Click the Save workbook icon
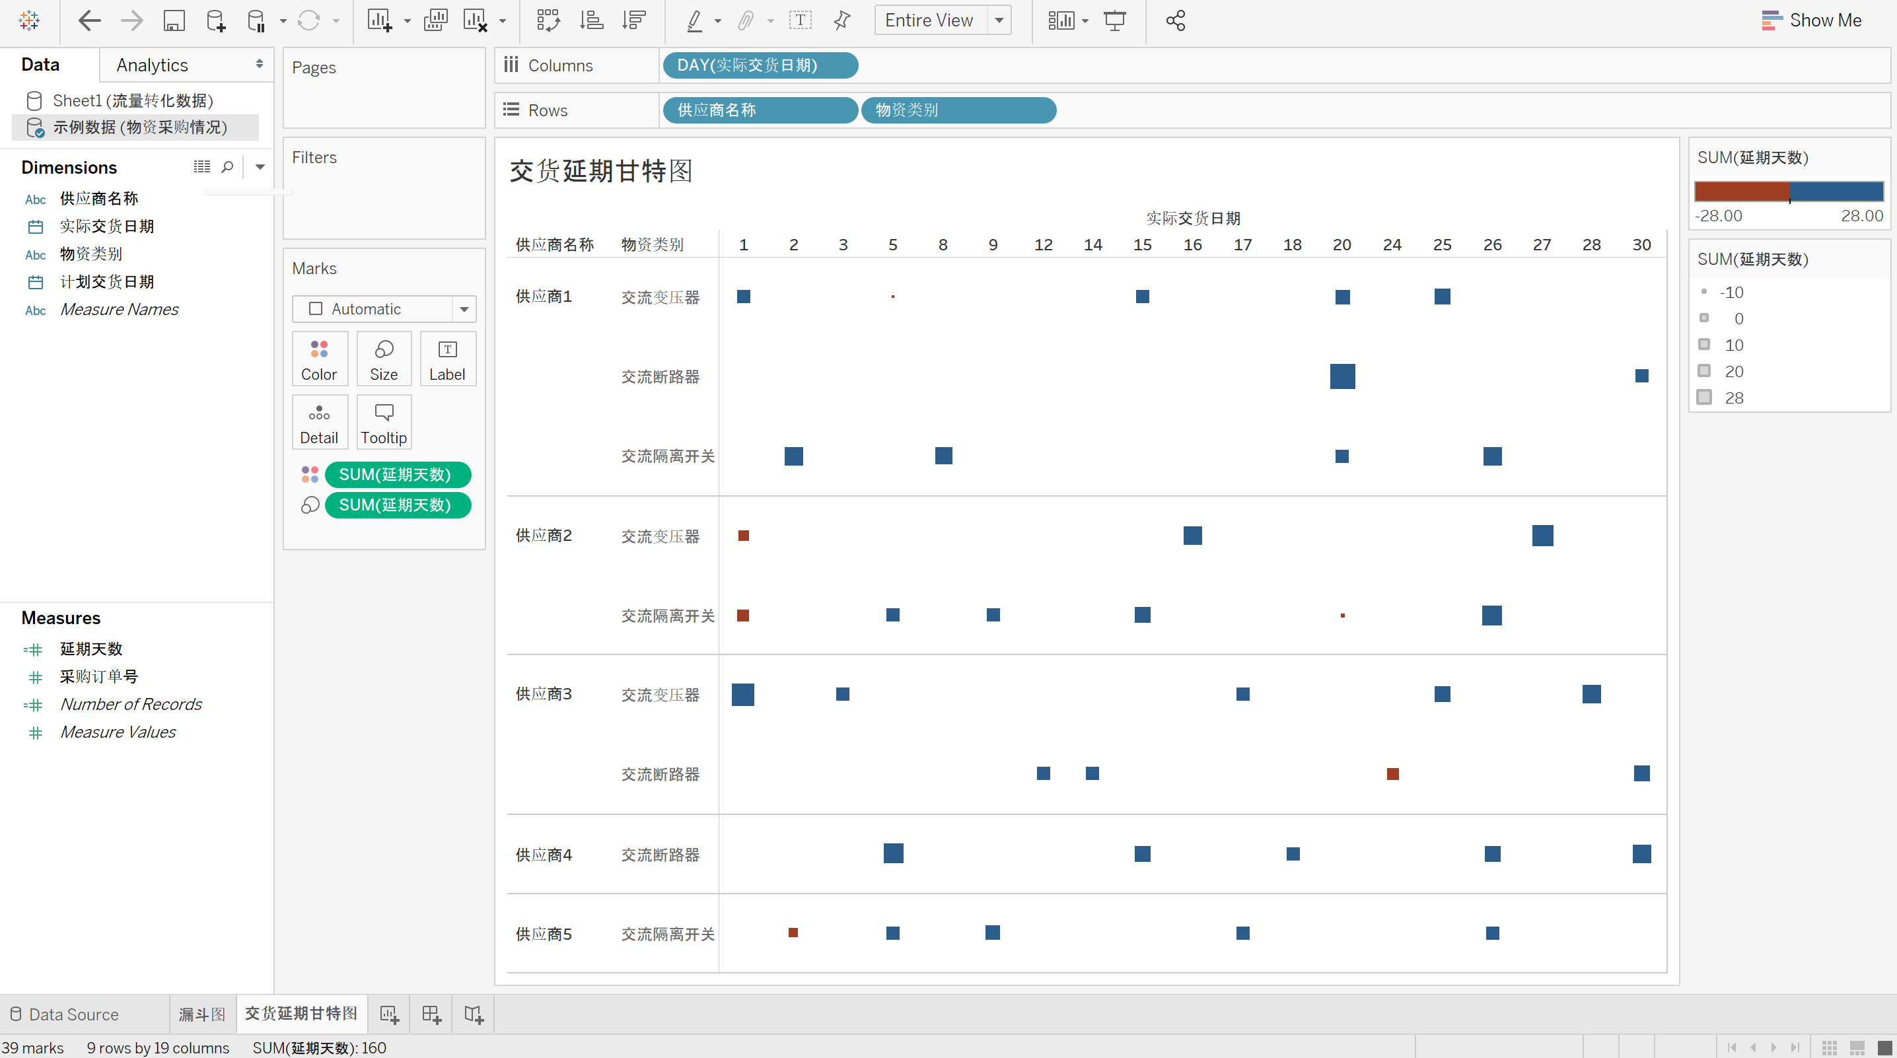Image resolution: width=1897 pixels, height=1058 pixels. [x=174, y=20]
